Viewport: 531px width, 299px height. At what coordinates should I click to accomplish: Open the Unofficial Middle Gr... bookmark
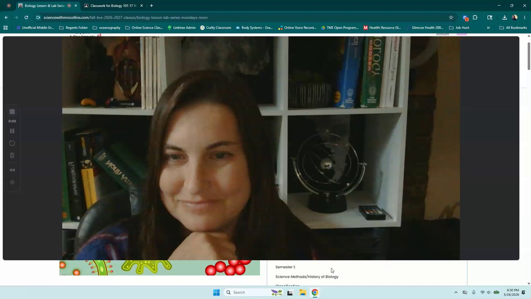tap(35, 28)
